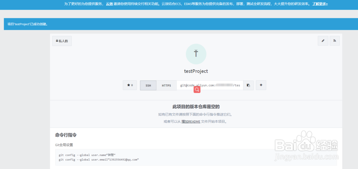Click the testProject project title
Image resolution: width=358 pixels, height=169 pixels.
(x=196, y=71)
